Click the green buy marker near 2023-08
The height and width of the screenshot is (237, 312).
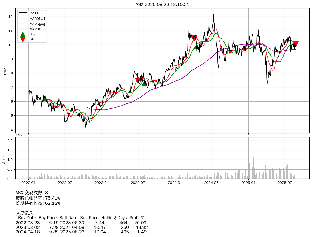click(144, 83)
